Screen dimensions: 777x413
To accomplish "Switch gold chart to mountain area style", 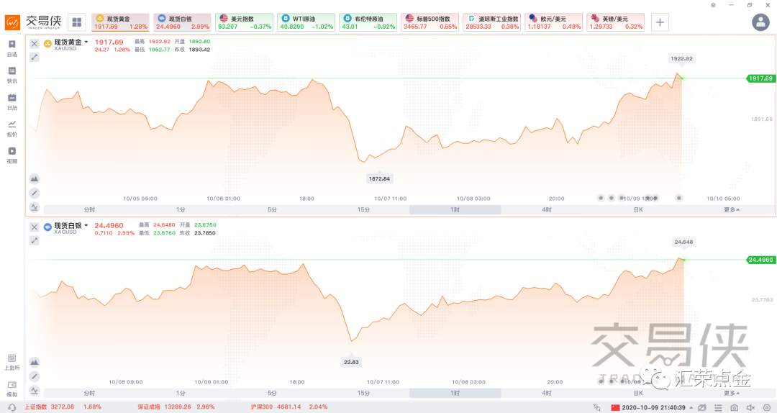I will pyautogui.click(x=35, y=178).
